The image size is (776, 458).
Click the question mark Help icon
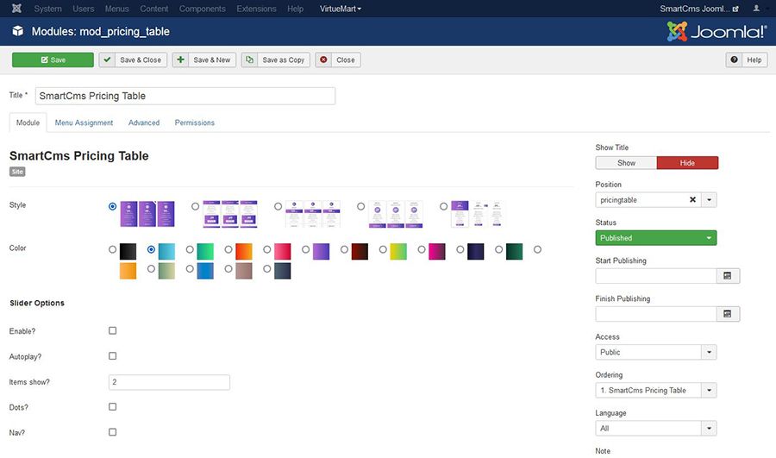(x=735, y=60)
